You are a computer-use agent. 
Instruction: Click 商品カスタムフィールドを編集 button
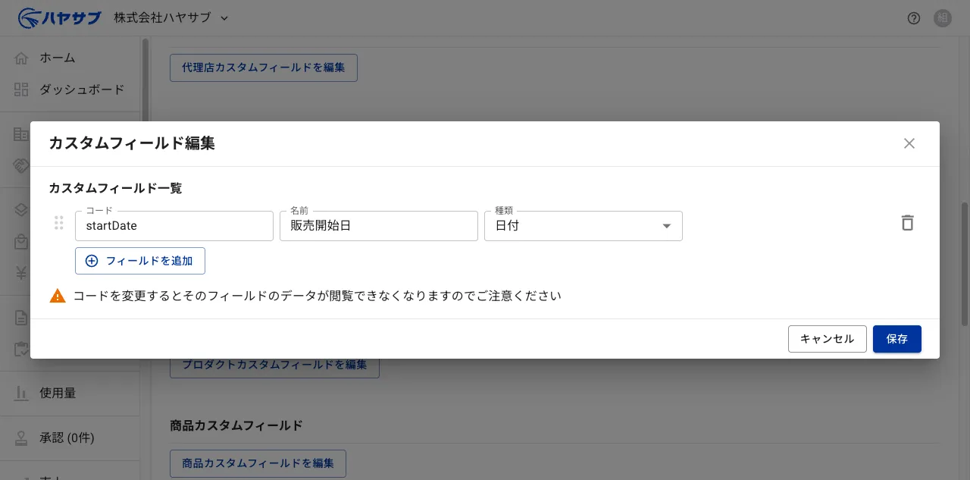258,463
